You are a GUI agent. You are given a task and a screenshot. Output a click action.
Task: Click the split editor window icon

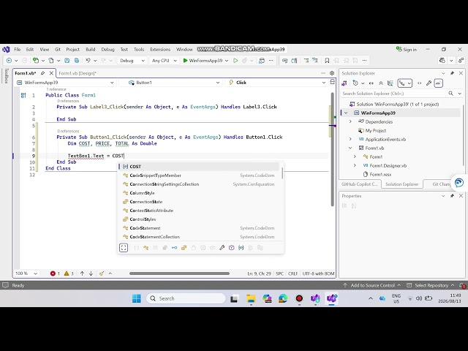[333, 82]
